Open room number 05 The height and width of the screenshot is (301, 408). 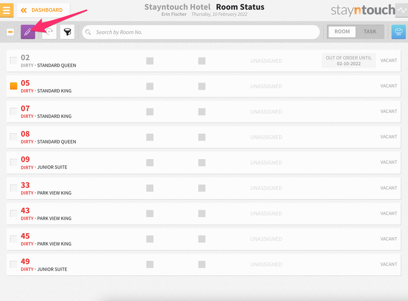tap(25, 83)
